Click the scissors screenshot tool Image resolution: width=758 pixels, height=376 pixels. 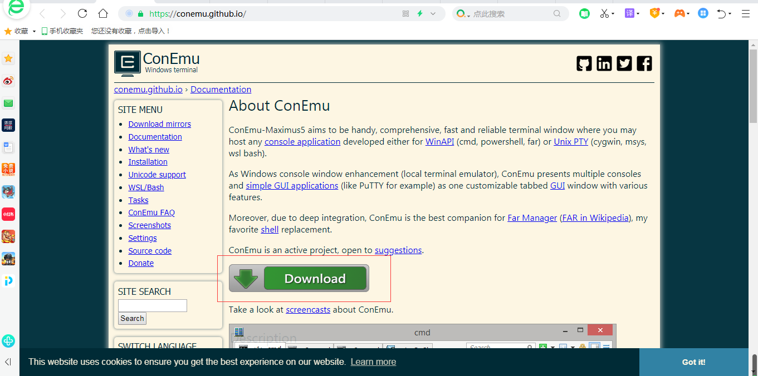tap(604, 14)
